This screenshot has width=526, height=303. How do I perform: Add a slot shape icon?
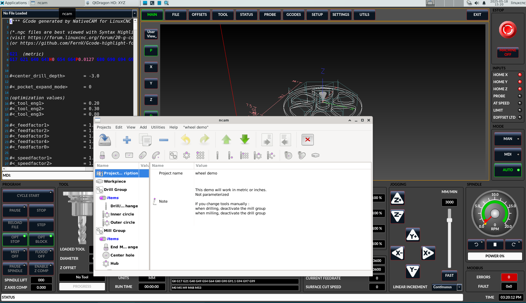click(x=143, y=155)
